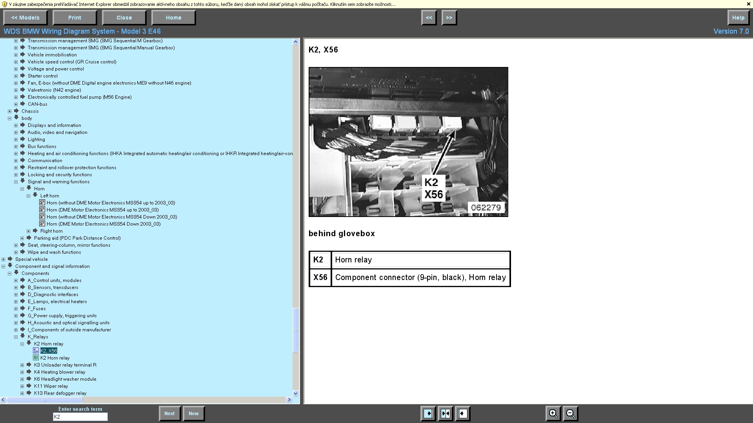Expand the Chassis tree node
The height and width of the screenshot is (423, 753).
tap(9, 111)
